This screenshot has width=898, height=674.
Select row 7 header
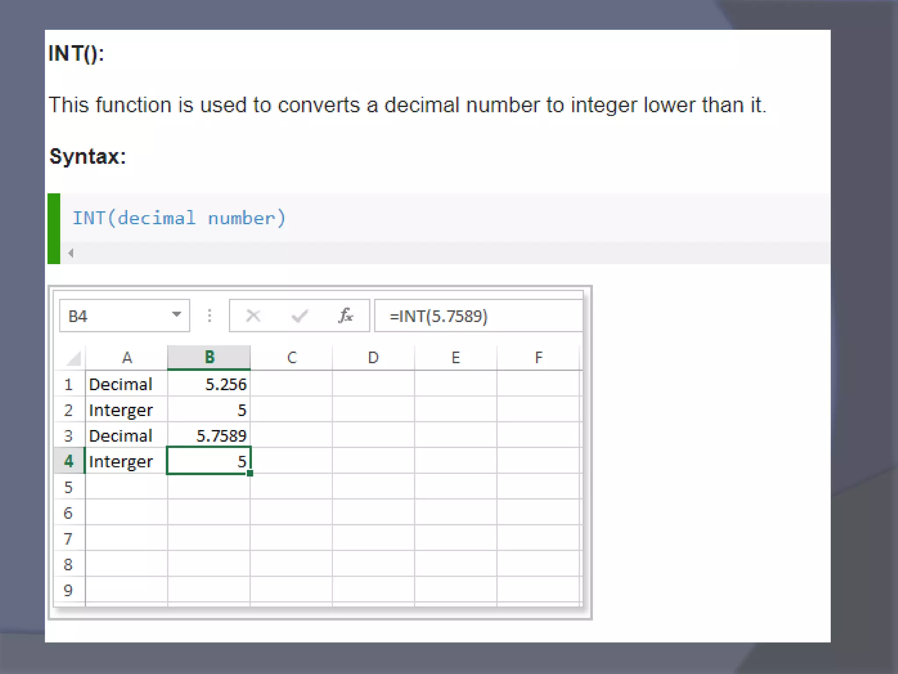click(x=68, y=538)
